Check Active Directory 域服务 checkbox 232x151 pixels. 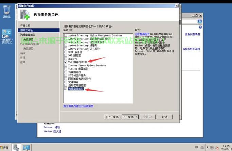coord(66,45)
